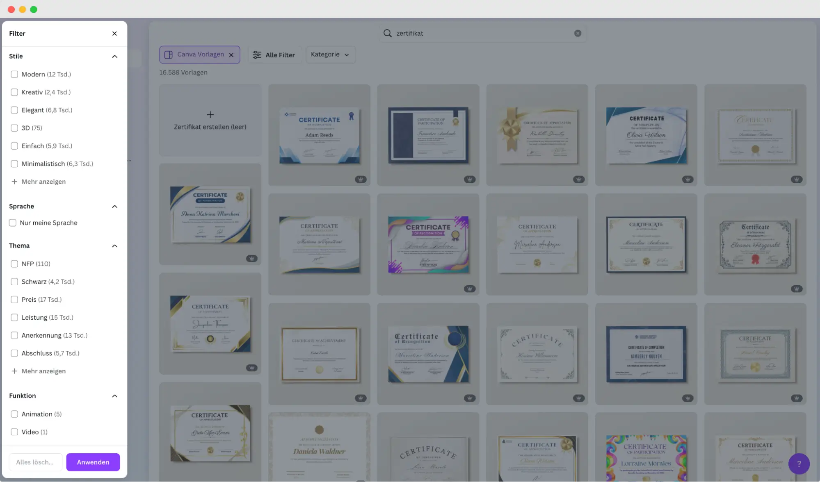Enable the Modern style checkbox
The image size is (820, 482).
point(14,74)
